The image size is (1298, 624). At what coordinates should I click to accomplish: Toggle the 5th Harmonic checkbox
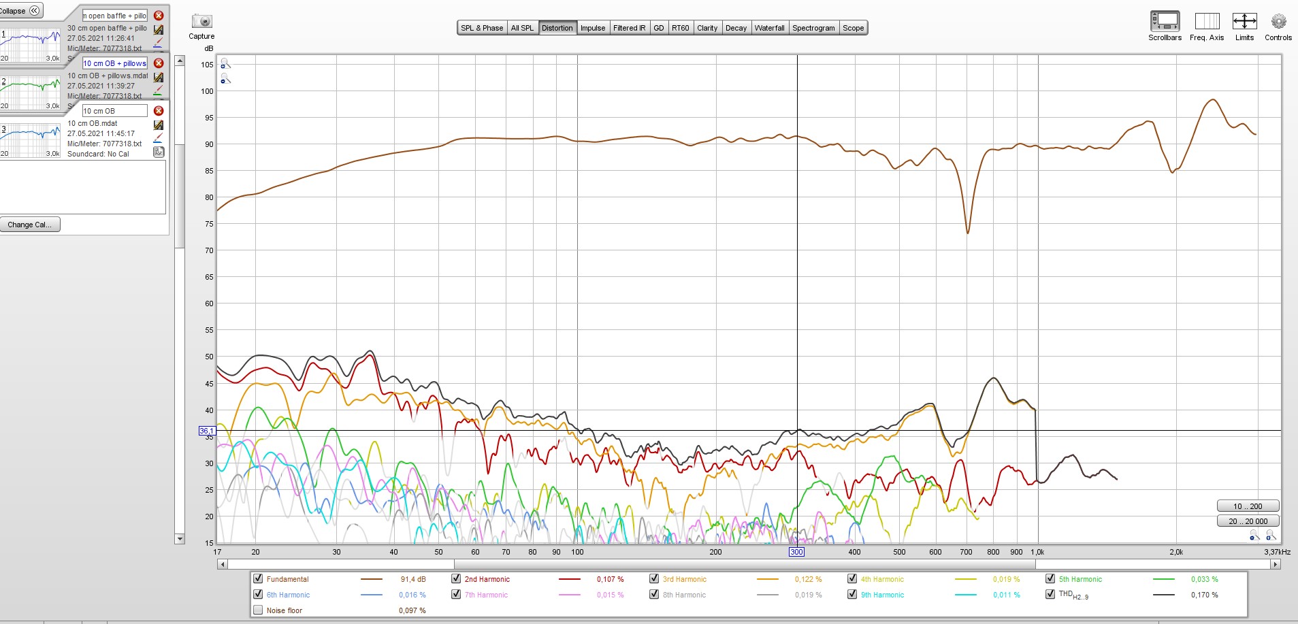[x=1050, y=578]
